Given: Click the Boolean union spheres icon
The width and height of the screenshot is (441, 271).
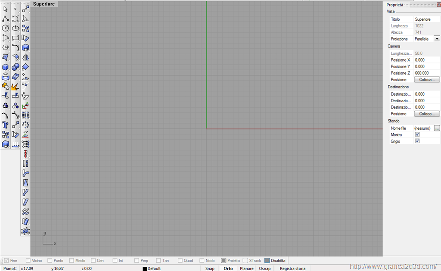Looking at the screenshot, I should (15, 67).
